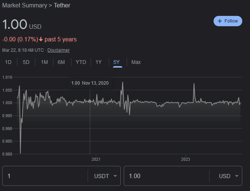Open the Disclaimer link

tap(59, 50)
